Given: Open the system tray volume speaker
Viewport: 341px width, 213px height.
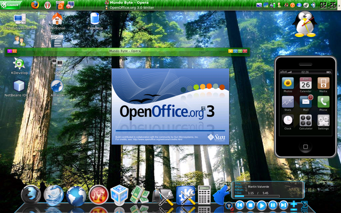Looking at the screenshot, I should click(x=313, y=5).
